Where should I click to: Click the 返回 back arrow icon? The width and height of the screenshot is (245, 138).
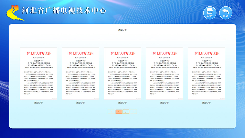coord(226,13)
